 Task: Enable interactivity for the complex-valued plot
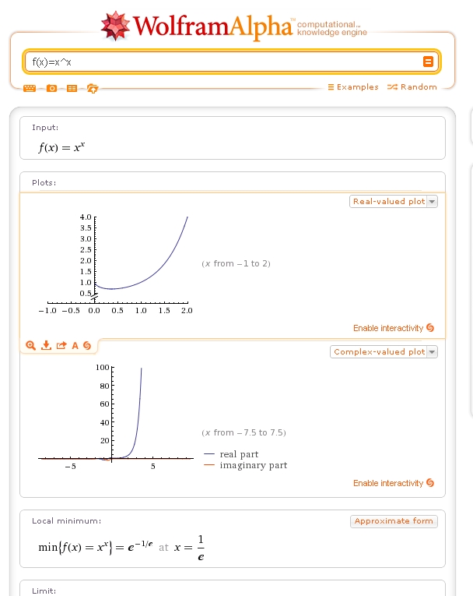coord(393,483)
